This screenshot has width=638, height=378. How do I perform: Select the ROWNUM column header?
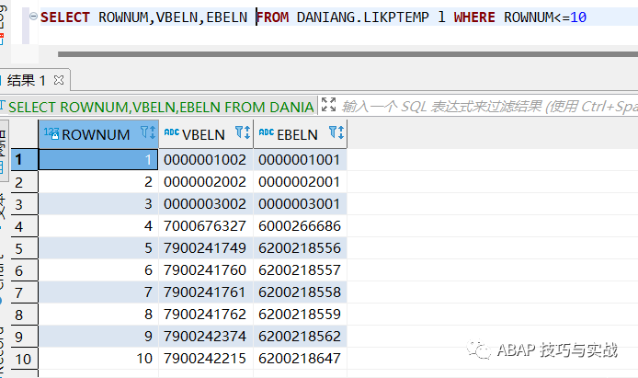click(x=98, y=134)
